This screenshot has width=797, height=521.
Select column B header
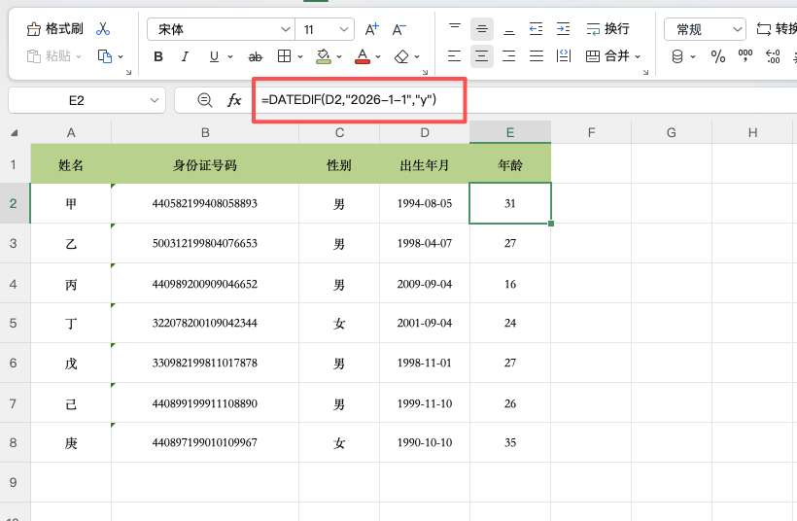(205, 132)
